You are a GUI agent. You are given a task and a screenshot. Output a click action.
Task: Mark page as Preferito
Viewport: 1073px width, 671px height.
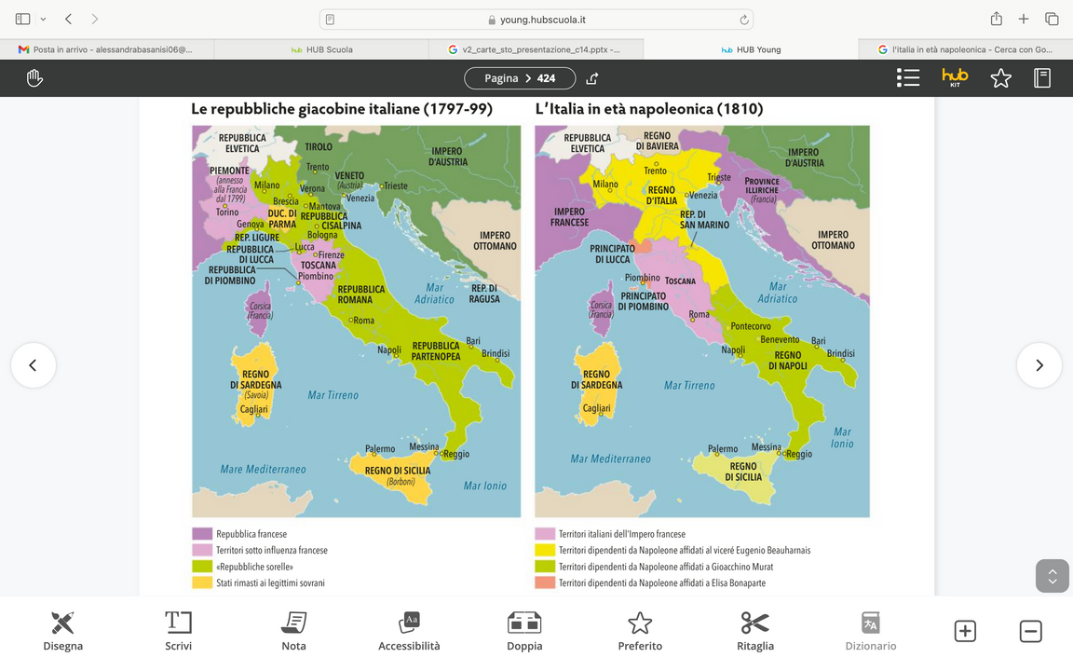(640, 631)
